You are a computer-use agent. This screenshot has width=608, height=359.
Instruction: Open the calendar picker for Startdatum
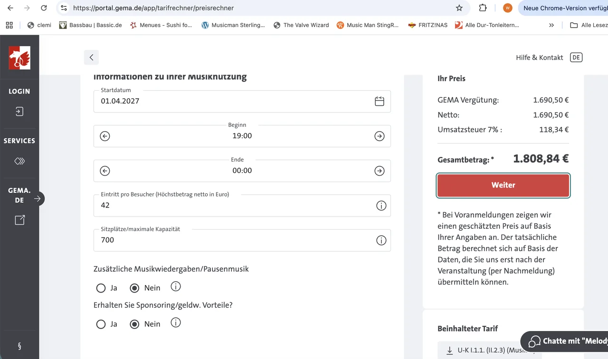(x=379, y=101)
